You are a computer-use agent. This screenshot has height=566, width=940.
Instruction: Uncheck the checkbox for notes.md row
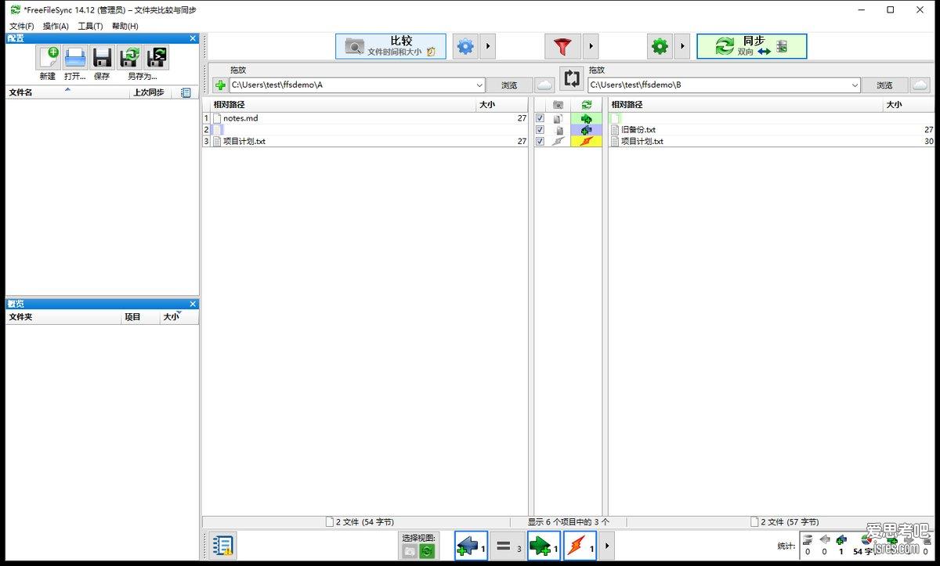(540, 118)
